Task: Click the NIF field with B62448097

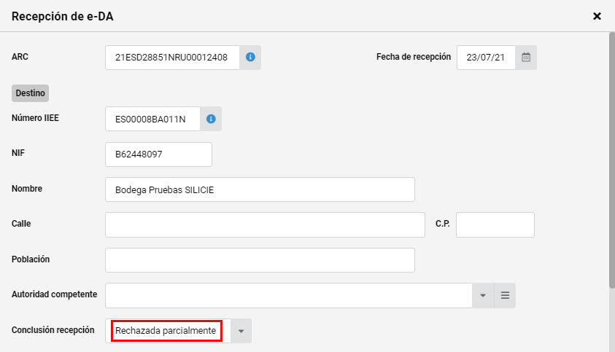Action: 158,155
